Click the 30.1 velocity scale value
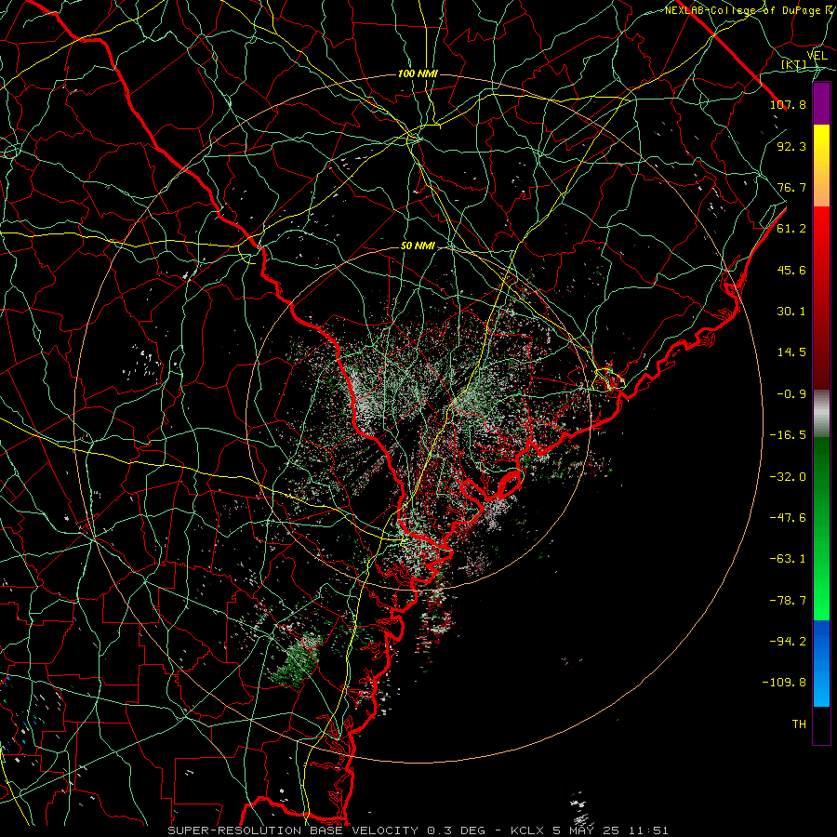837x837 pixels. point(791,312)
